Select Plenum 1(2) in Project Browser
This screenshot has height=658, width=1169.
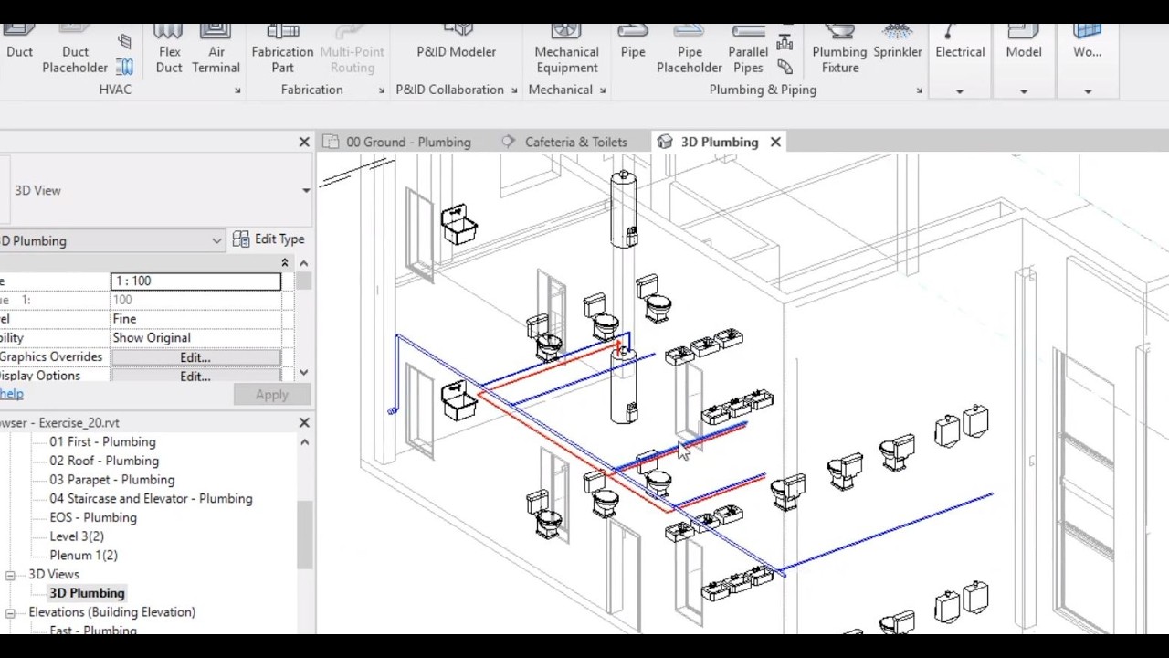[83, 556]
